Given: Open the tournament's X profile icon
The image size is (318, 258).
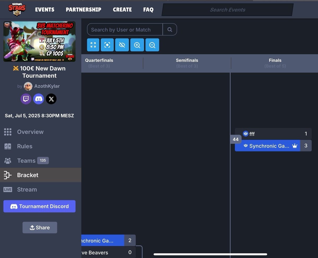Looking at the screenshot, I should pos(51,99).
